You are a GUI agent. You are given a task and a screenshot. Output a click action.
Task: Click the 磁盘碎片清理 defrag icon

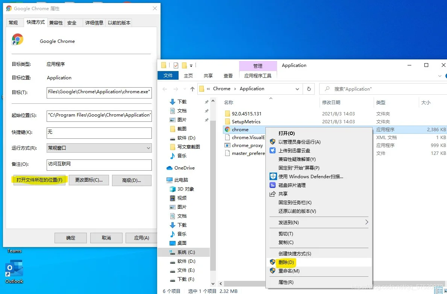pos(273,185)
